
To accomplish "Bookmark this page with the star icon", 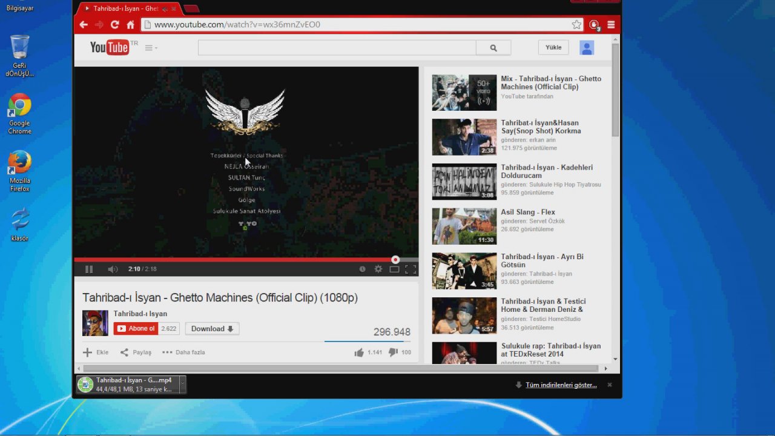I will tap(576, 25).
